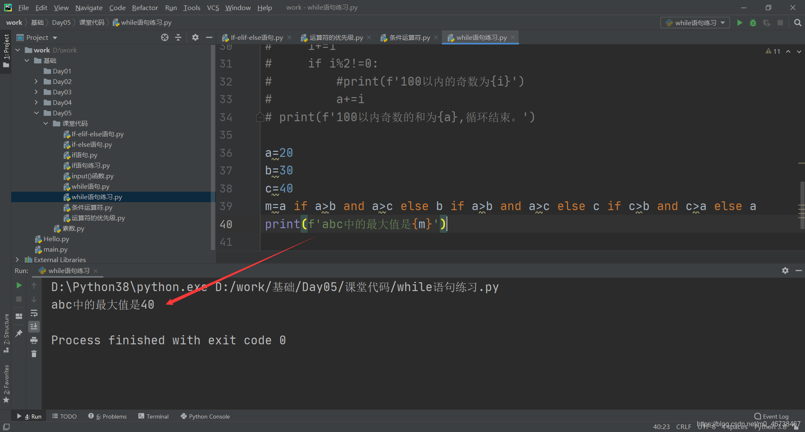Click the Project panel vertical scrollbar
This screenshot has width=805, height=432.
click(213, 147)
